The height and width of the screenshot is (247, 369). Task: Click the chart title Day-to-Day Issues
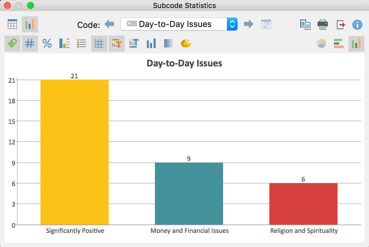pyautogui.click(x=184, y=64)
